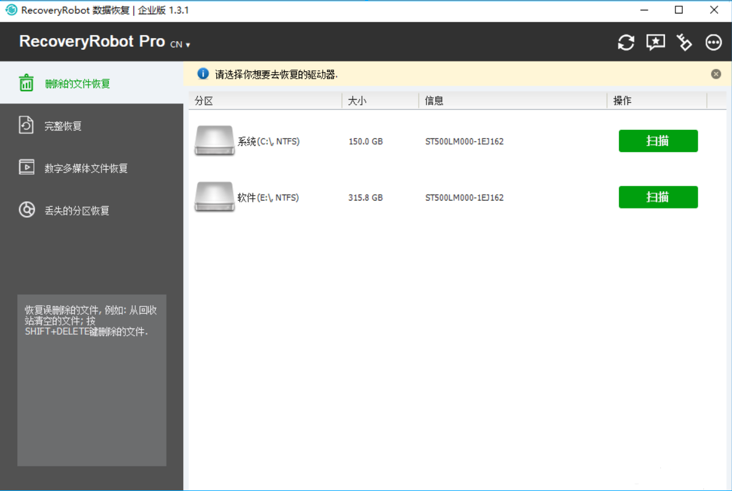
Task: Click the 分区 column header
Action: point(265,100)
